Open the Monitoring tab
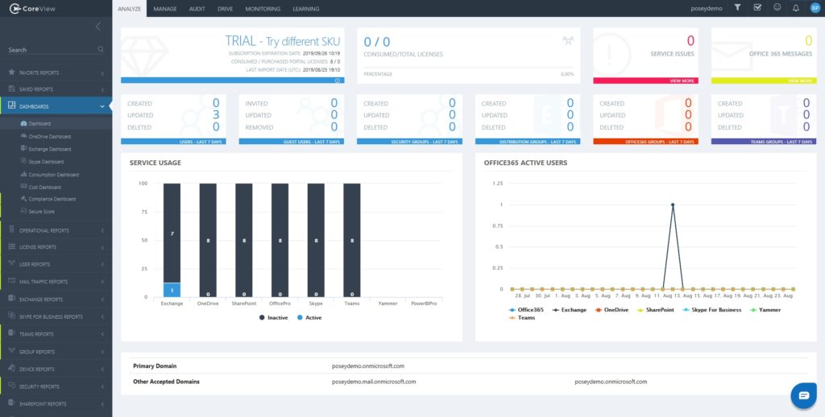Image resolution: width=825 pixels, height=417 pixels. coord(263,8)
